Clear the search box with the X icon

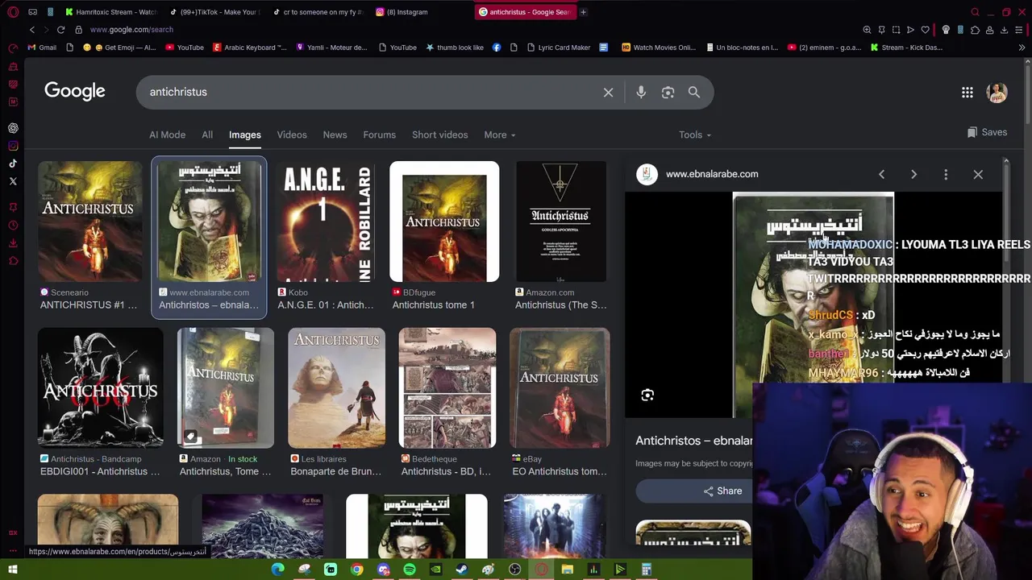click(x=609, y=93)
